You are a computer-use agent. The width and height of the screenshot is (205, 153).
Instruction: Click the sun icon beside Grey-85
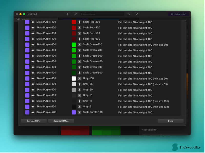pos(79,84)
